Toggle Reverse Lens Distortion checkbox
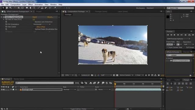 34,22
